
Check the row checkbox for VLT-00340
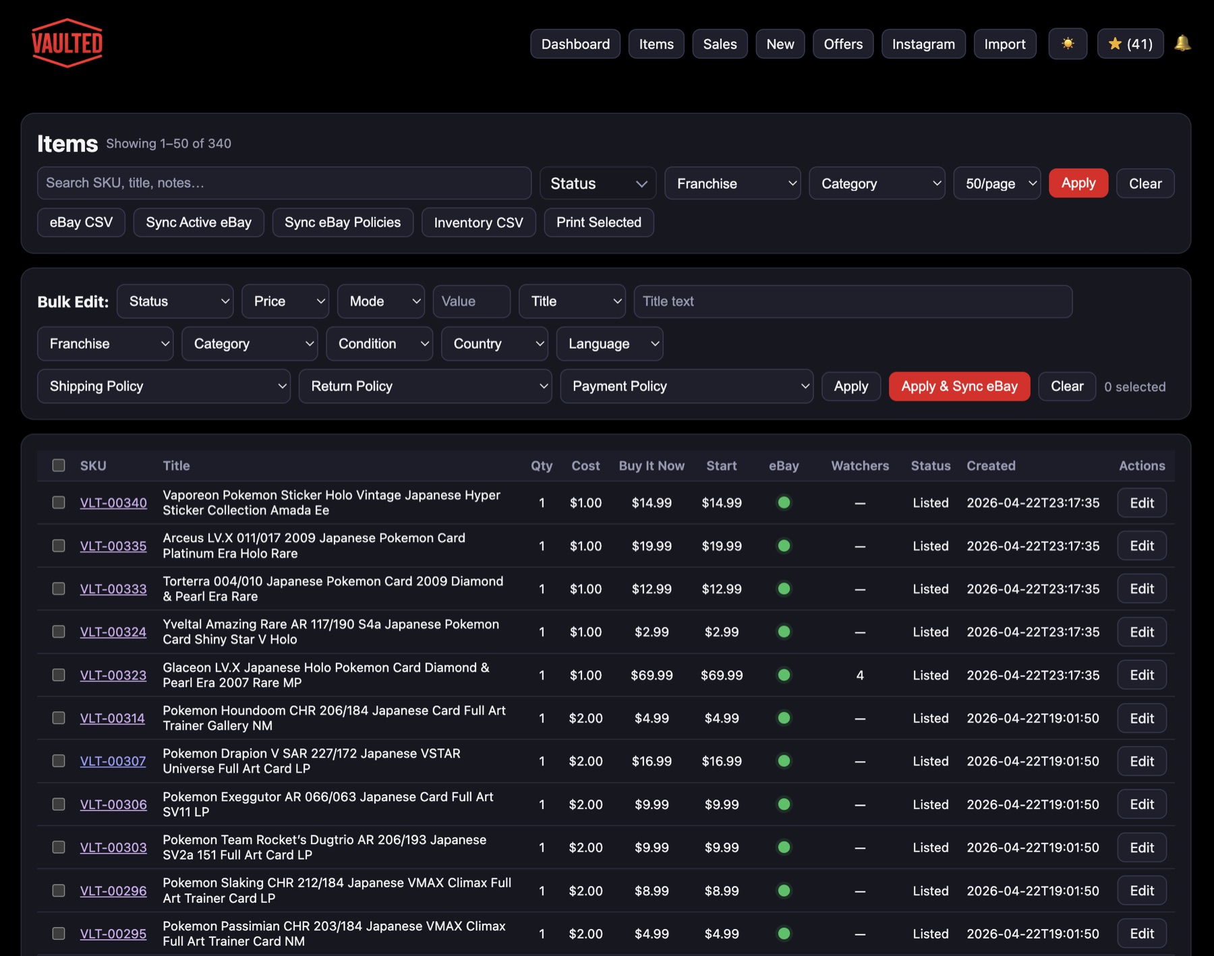point(59,502)
